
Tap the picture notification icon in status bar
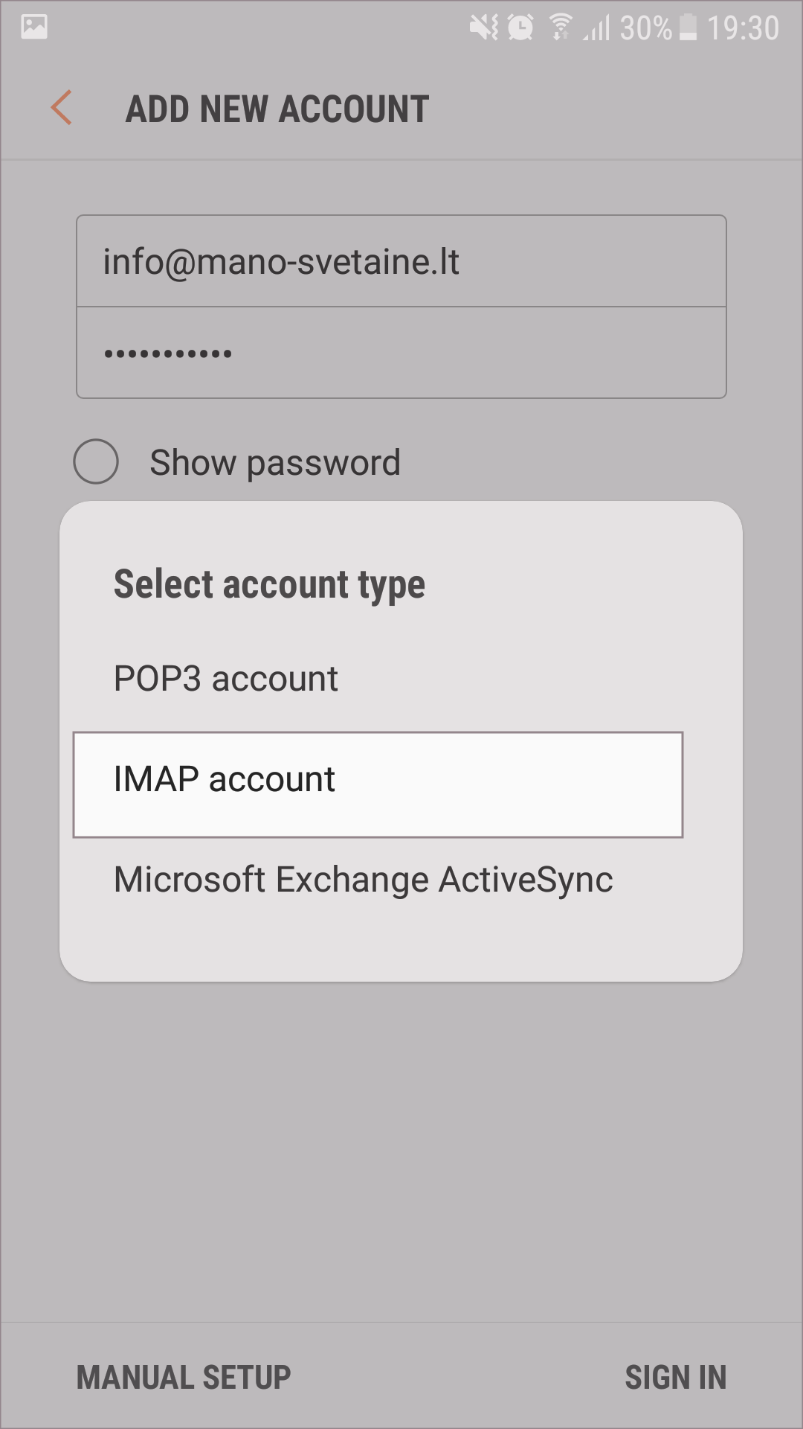34,28
